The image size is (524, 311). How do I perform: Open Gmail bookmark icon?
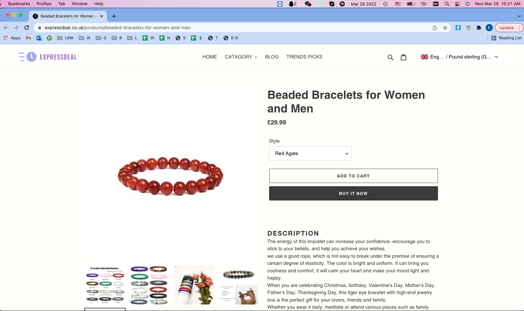pos(29,38)
